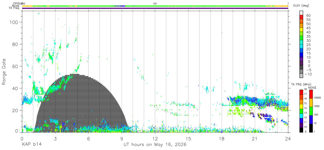Screen dimensions: 324x150
Task: Click the '100' tick on the Range Gate axis
Action: tap(14, 22)
